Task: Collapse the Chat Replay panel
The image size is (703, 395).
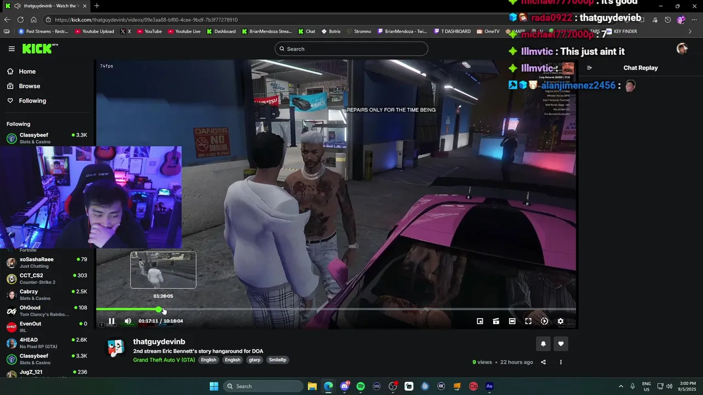Action: pos(589,68)
